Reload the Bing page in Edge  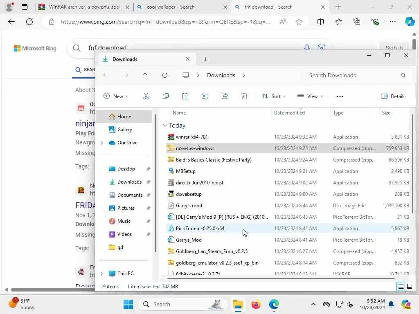pos(29,22)
